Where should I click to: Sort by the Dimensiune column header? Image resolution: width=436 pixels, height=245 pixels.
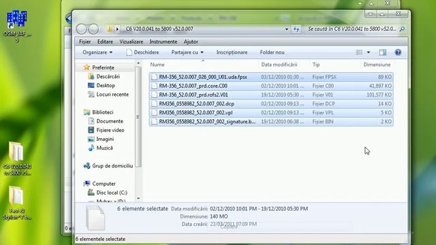377,65
